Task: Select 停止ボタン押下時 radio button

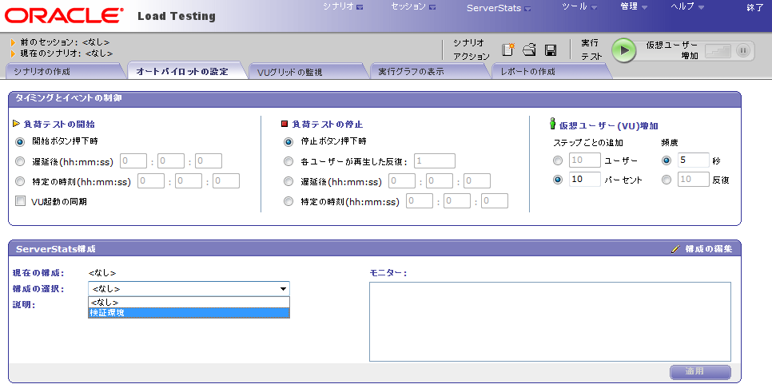Action: tap(289, 141)
